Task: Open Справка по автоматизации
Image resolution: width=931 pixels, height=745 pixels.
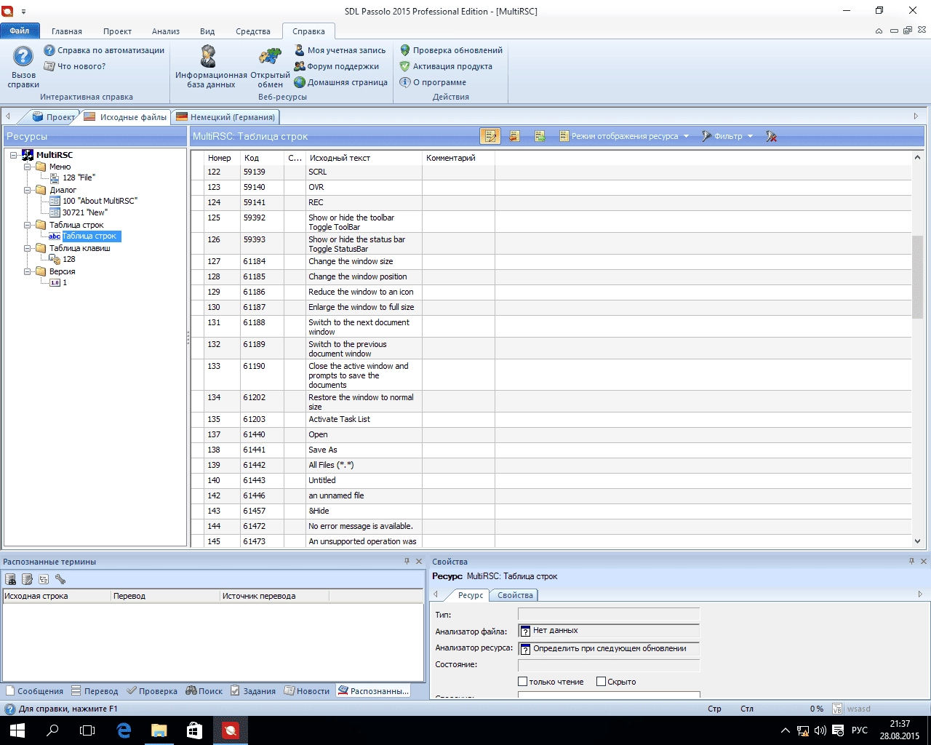Action: (x=104, y=50)
